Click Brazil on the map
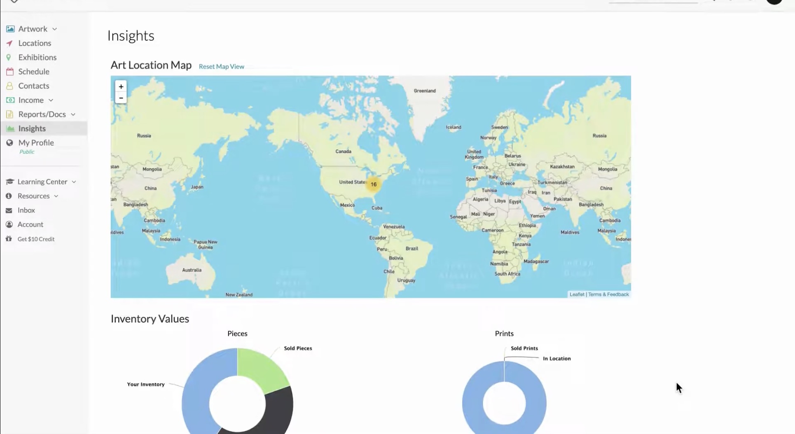The image size is (795, 434). click(x=412, y=249)
